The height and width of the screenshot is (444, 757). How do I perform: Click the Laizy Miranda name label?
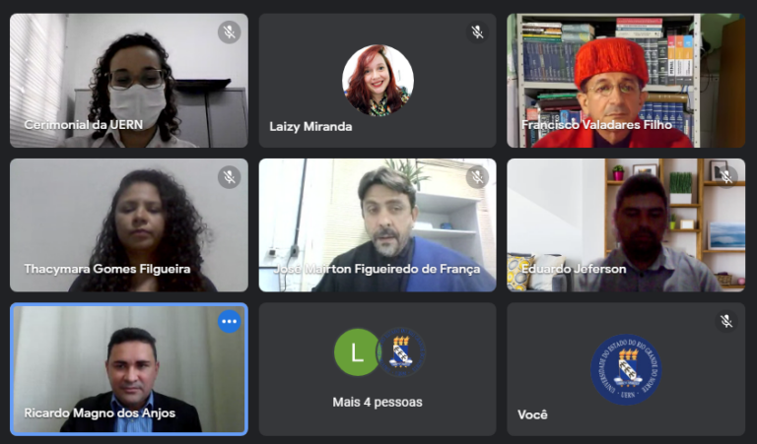(x=310, y=126)
